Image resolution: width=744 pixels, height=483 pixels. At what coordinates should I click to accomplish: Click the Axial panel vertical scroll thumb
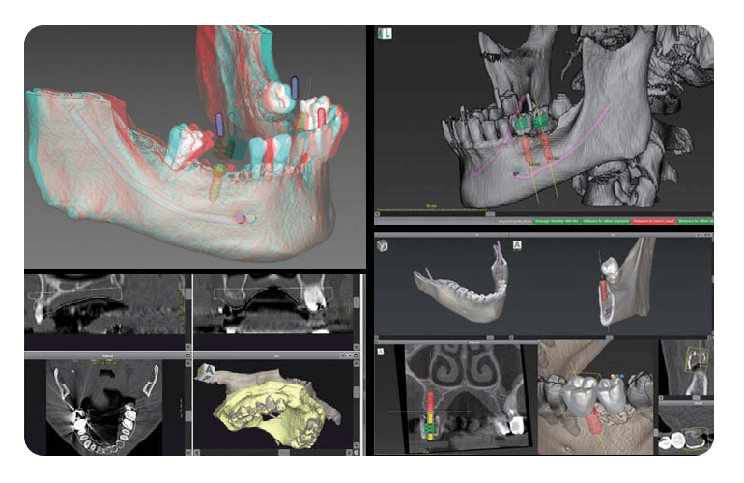(187, 415)
